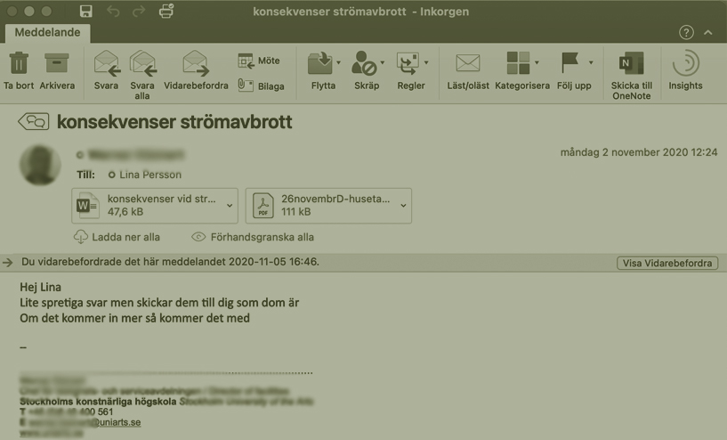Screen dimensions: 727x440
Task: Forward the email with Vidarebefordra
Action: [x=195, y=64]
